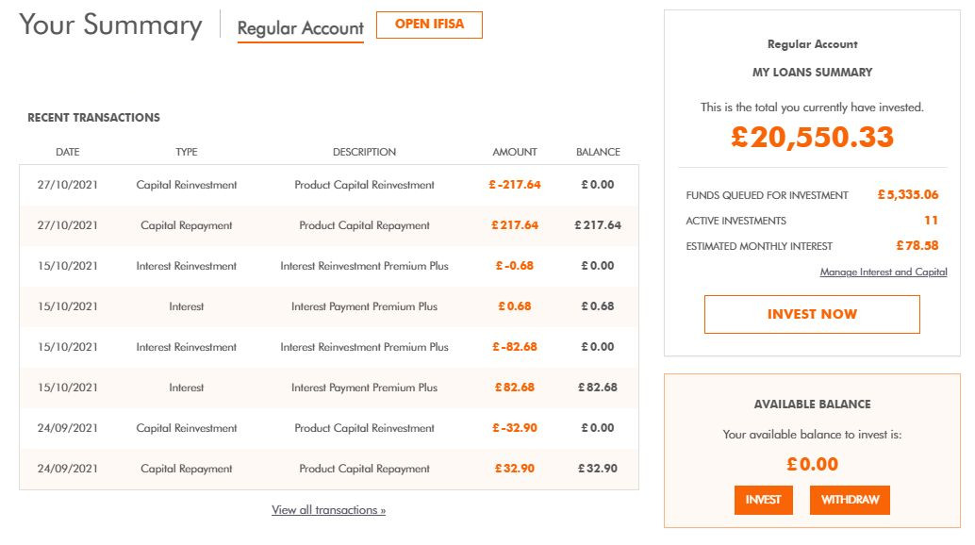
Task: Click the WITHDRAW button
Action: pos(850,500)
